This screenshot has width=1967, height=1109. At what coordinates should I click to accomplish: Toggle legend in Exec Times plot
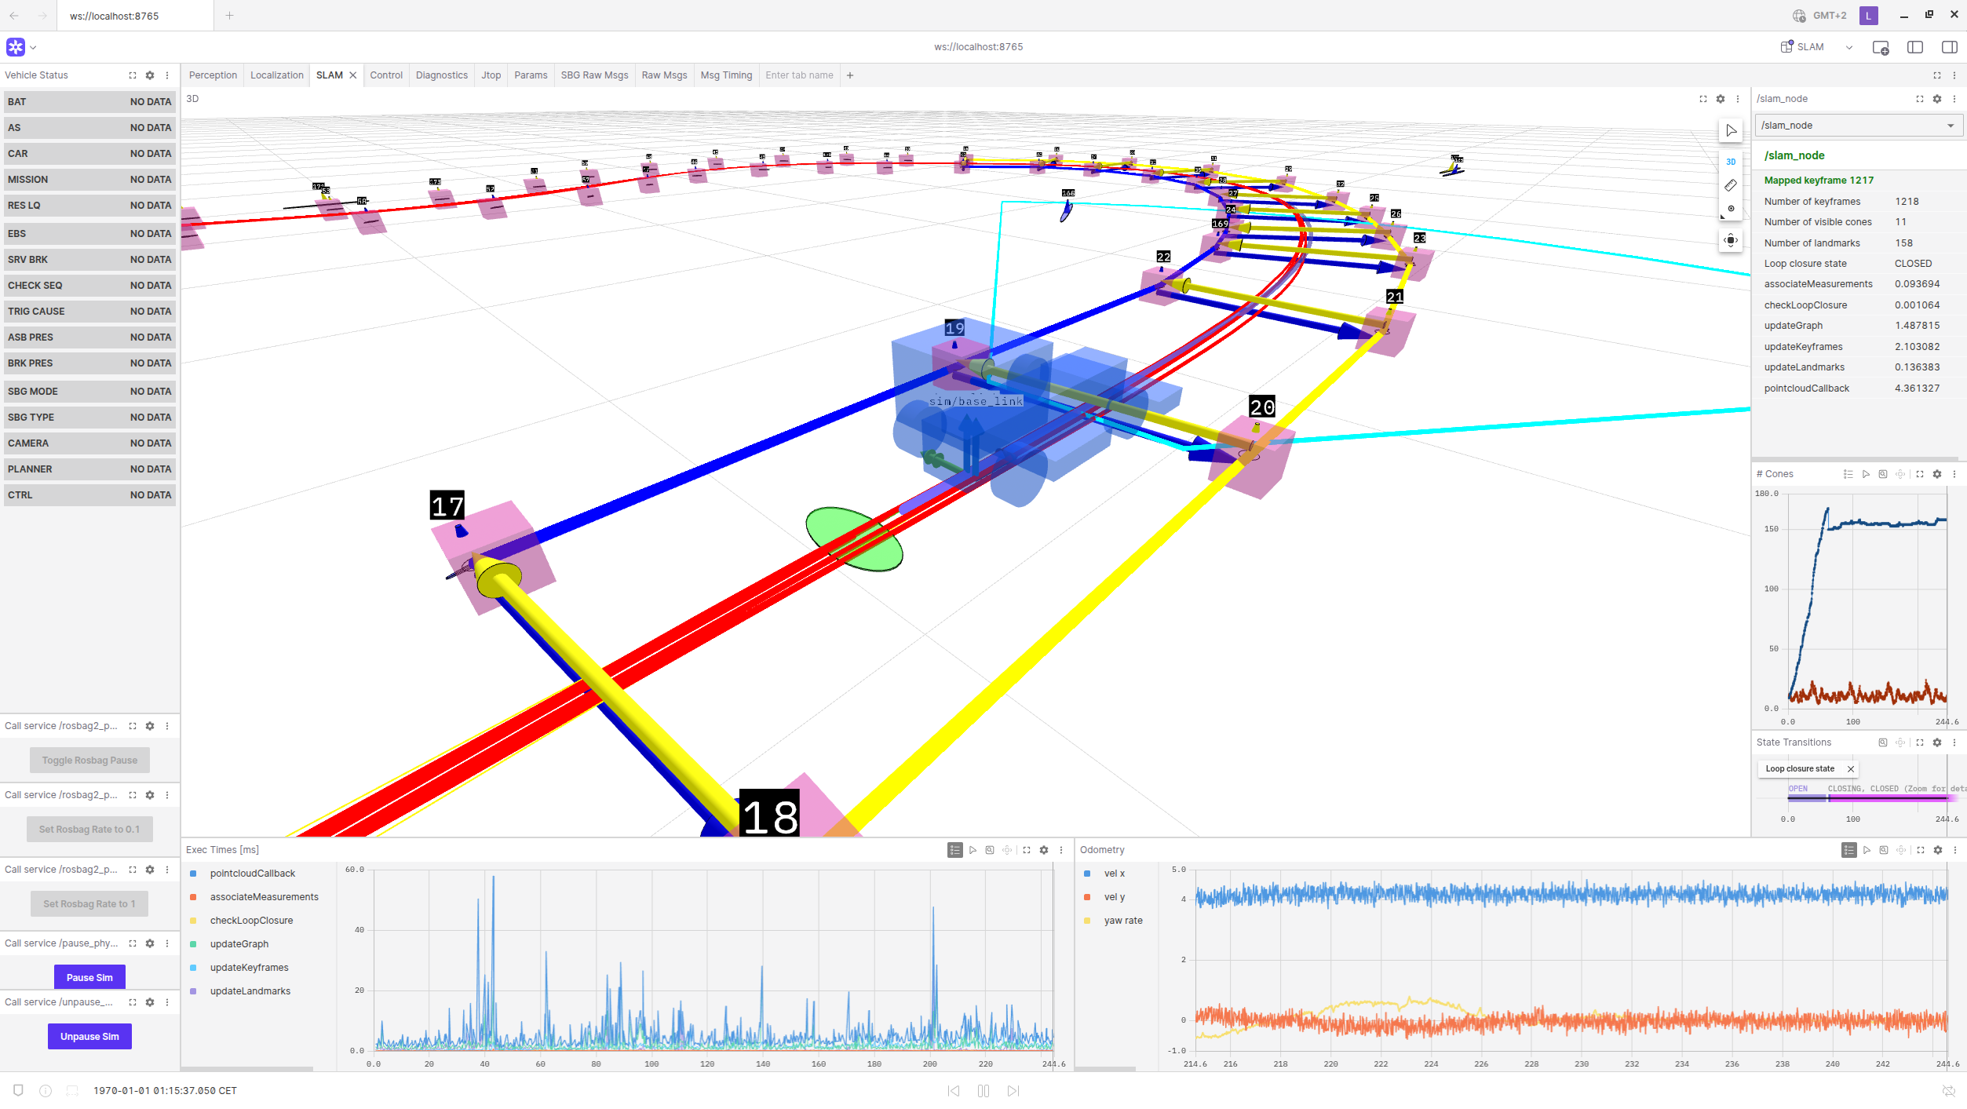pos(955,850)
